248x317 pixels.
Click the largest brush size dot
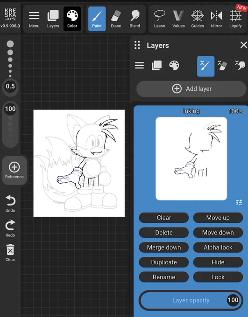10,44
